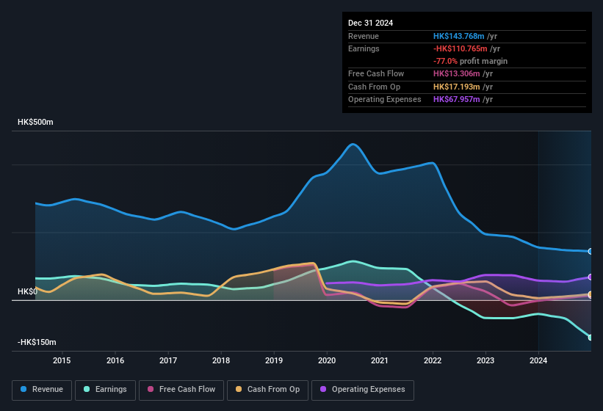This screenshot has width=603, height=411.
Task: Click the Cash From Op endpoint marker
Action: pyautogui.click(x=591, y=294)
